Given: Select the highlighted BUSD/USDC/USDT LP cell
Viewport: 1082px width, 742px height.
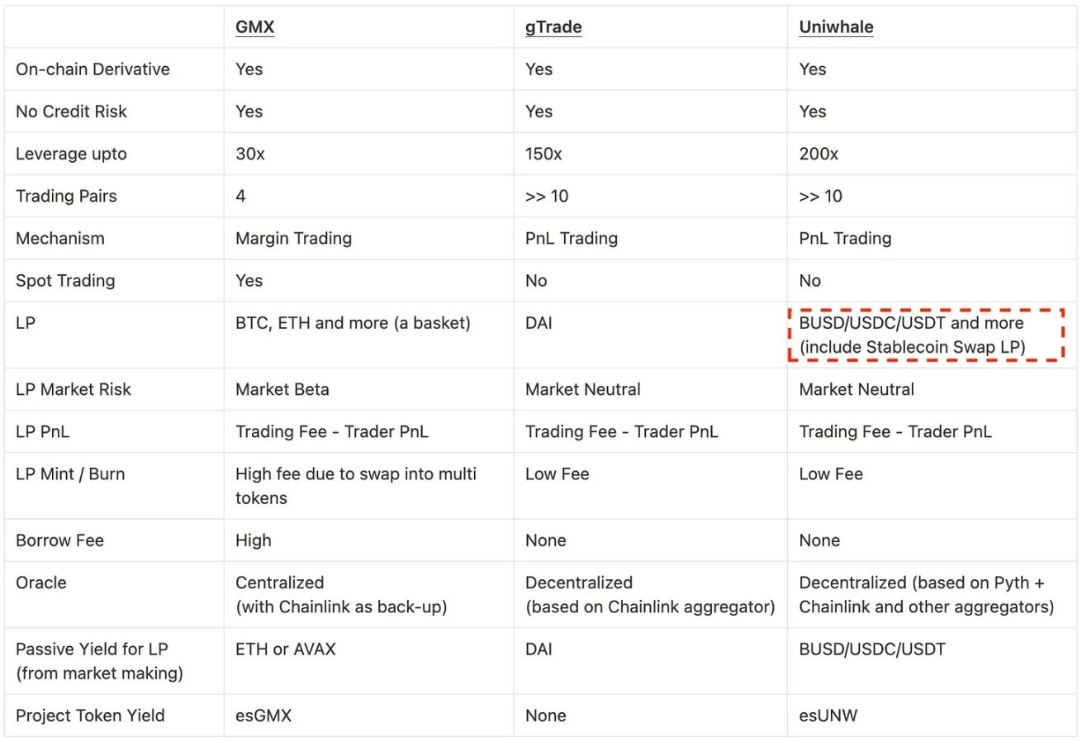Looking at the screenshot, I should coord(926,335).
